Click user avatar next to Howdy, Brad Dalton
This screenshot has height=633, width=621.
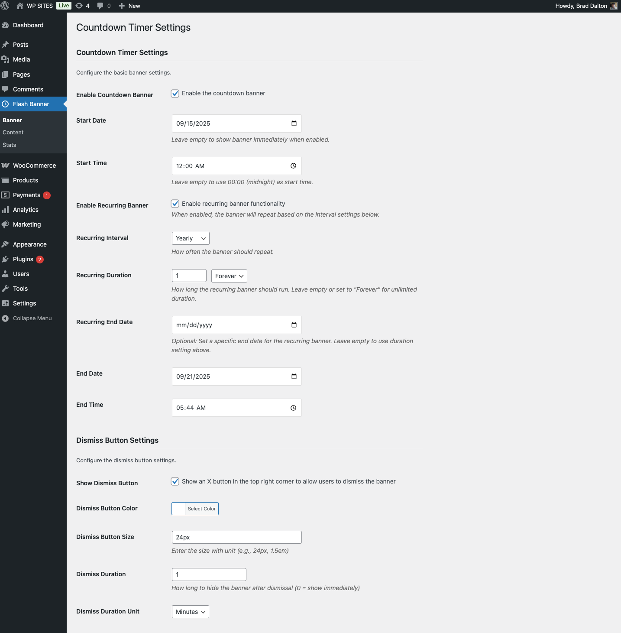[x=613, y=6]
